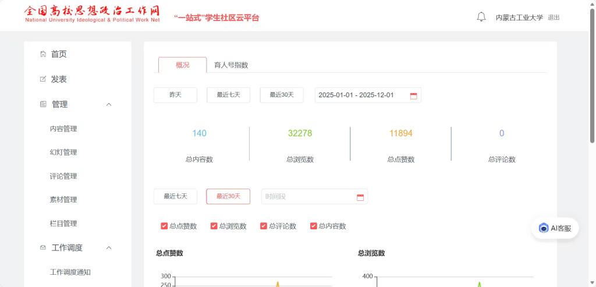The width and height of the screenshot is (596, 287).
Task: Click the 管理 section list icon
Action: coord(42,104)
